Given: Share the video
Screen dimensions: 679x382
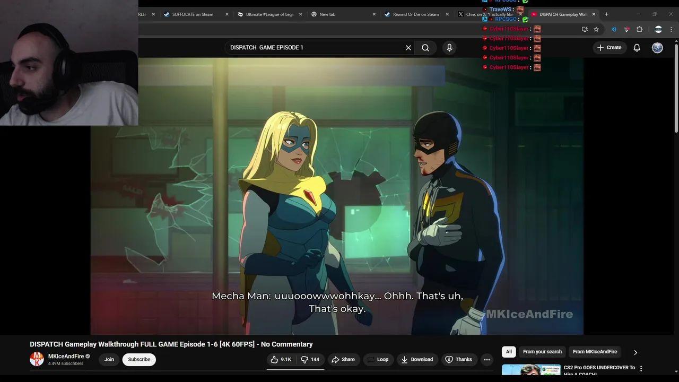Looking at the screenshot, I should (343, 360).
